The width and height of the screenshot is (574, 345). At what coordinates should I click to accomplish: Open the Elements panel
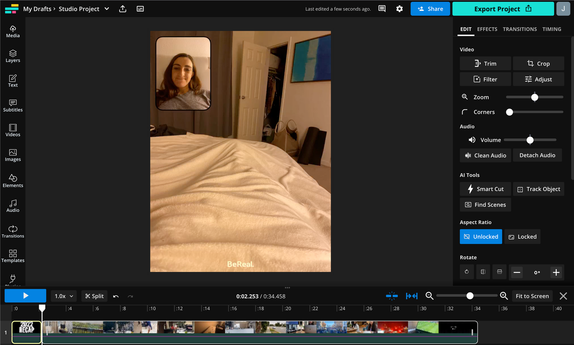point(13,181)
